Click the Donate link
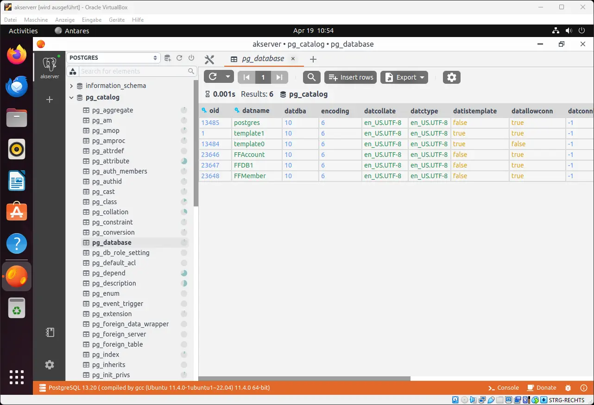 click(541, 388)
